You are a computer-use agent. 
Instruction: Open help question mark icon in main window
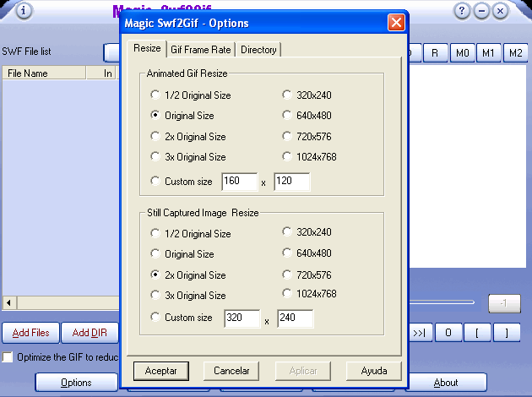(x=462, y=11)
